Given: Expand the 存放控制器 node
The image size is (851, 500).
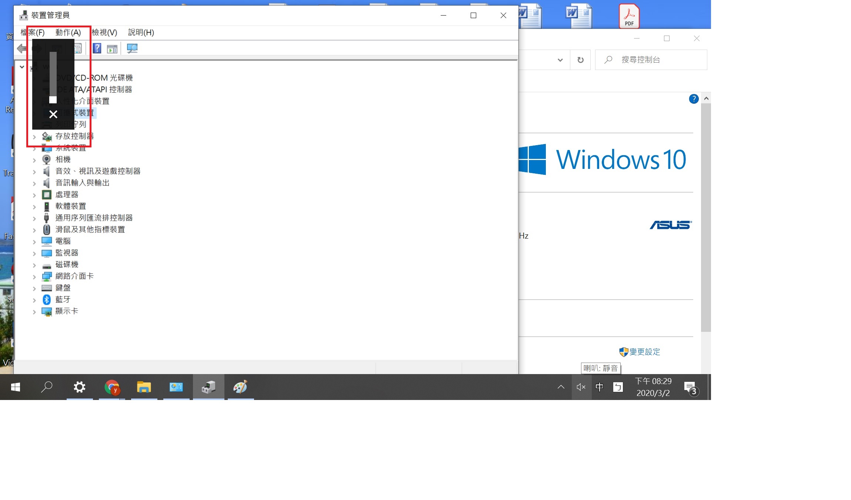Looking at the screenshot, I should tap(34, 137).
